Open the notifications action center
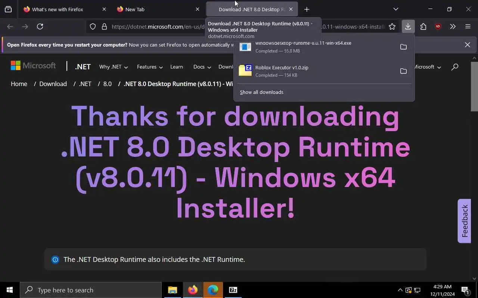 [x=465, y=290]
